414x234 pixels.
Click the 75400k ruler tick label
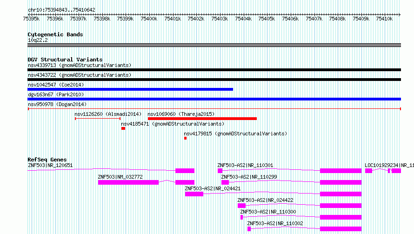[149, 19]
